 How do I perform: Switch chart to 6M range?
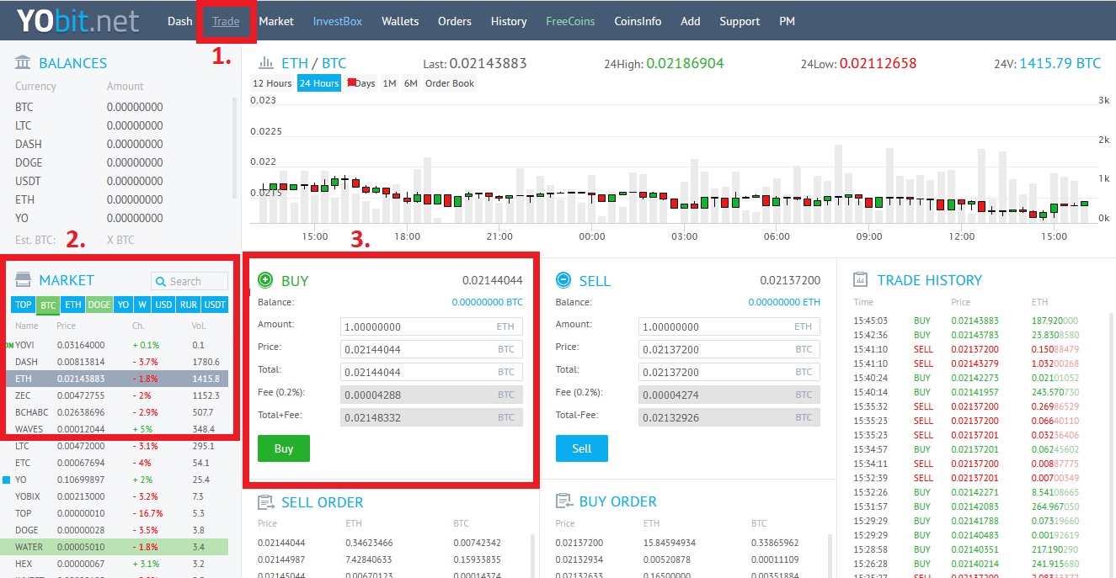click(x=410, y=83)
